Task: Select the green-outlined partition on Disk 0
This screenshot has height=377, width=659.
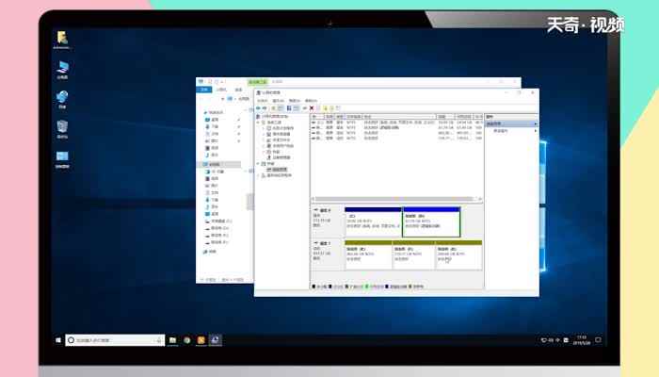Action: click(431, 222)
